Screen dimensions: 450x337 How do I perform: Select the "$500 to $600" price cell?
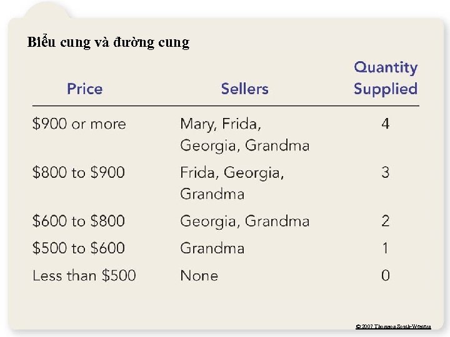click(79, 248)
